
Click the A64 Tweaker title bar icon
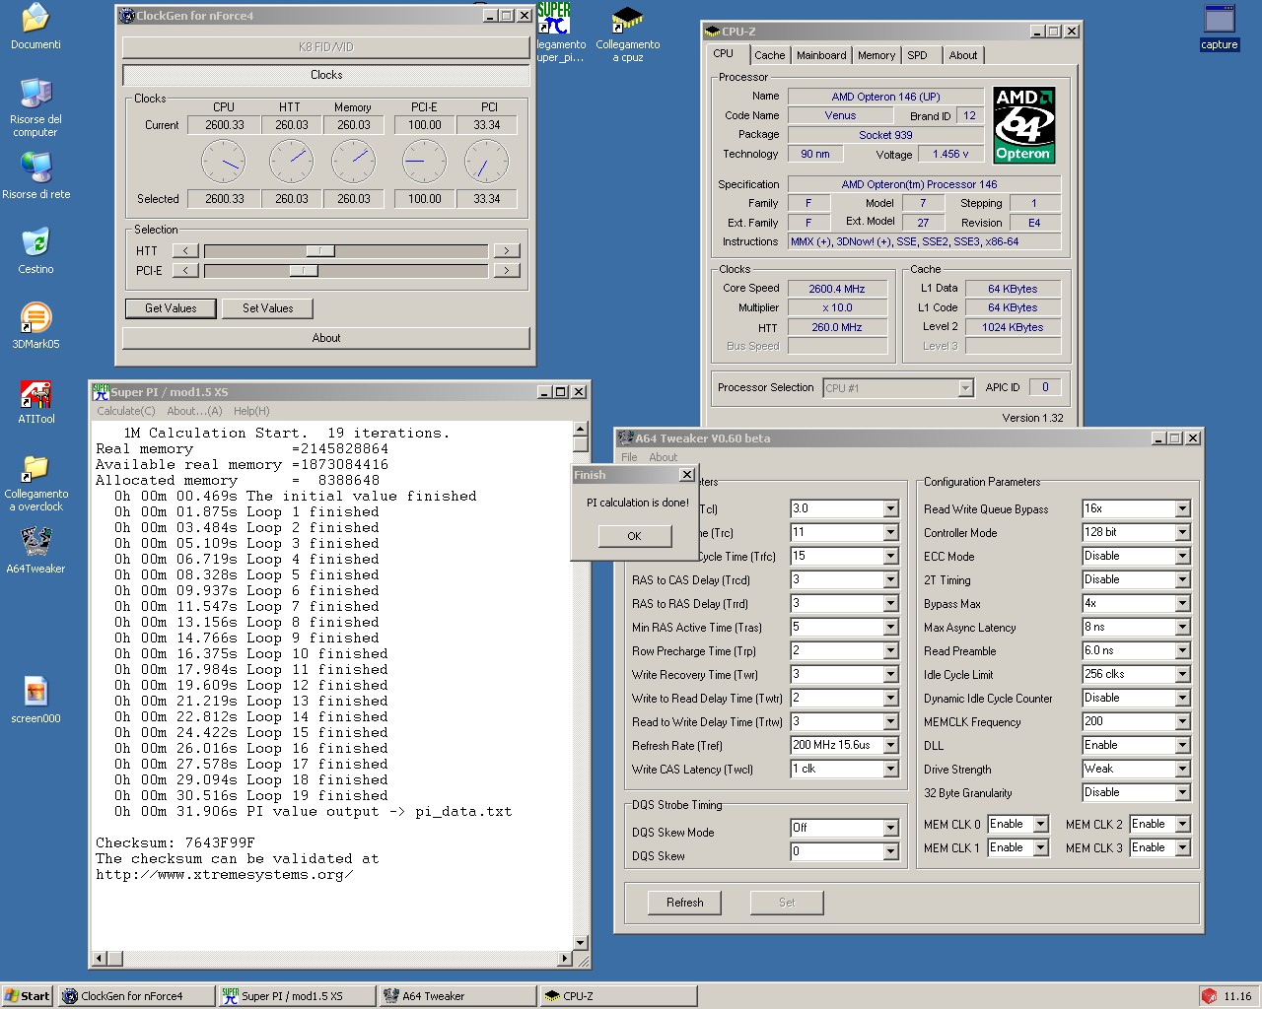(x=625, y=437)
